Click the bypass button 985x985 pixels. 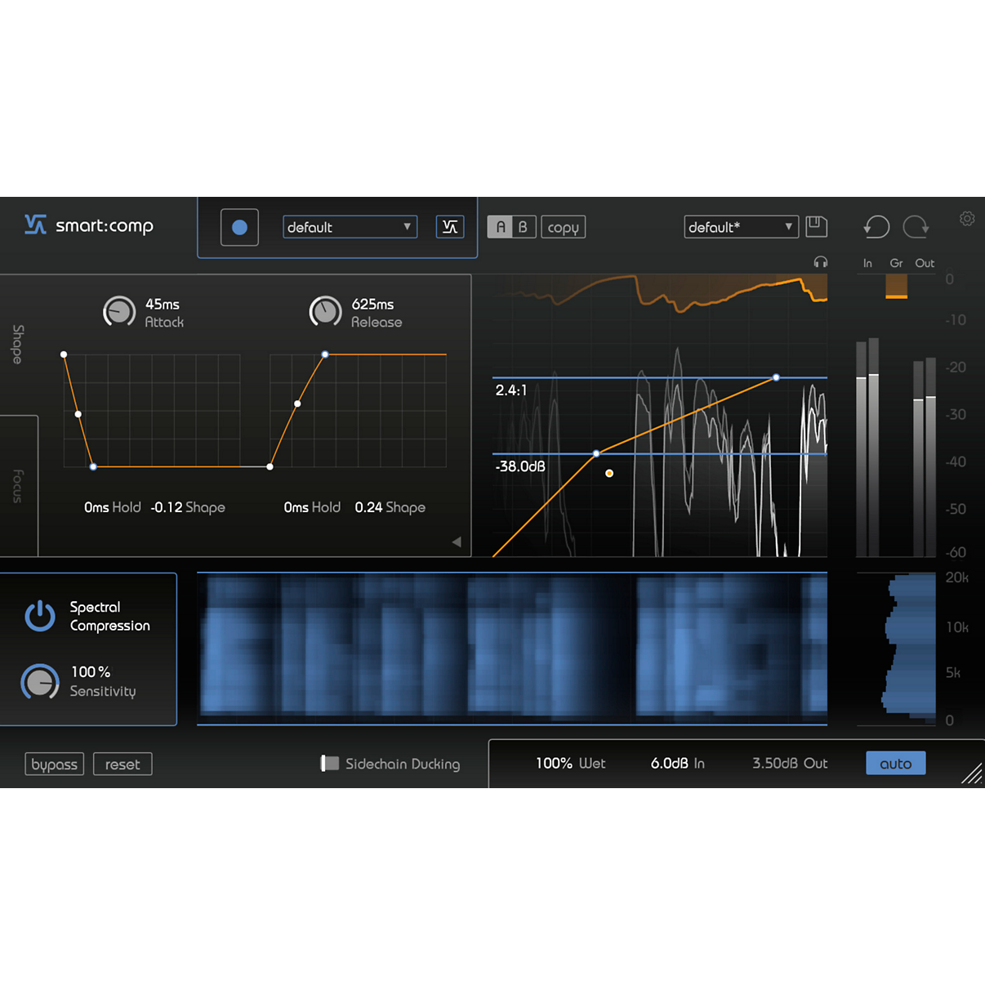click(x=54, y=764)
